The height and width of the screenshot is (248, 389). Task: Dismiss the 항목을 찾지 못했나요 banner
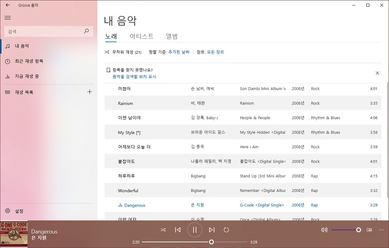tap(377, 73)
